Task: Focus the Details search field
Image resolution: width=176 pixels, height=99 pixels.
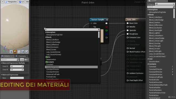Action: (9, 60)
